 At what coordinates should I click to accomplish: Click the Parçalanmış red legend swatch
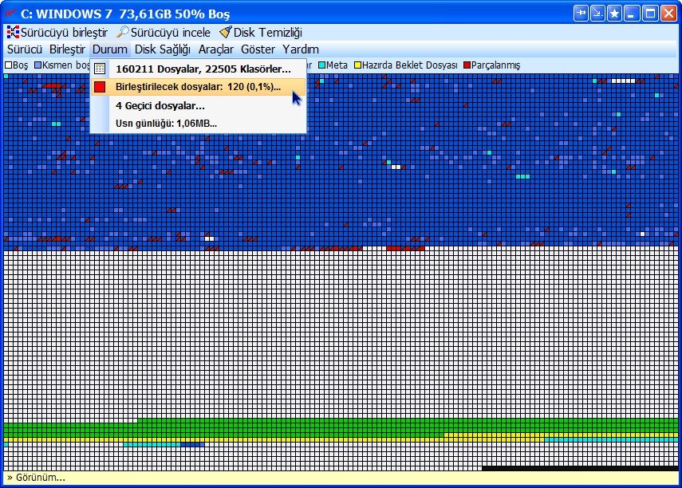point(467,65)
